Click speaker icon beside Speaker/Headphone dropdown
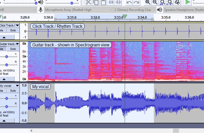204x133 pixels. click(x=160, y=10)
